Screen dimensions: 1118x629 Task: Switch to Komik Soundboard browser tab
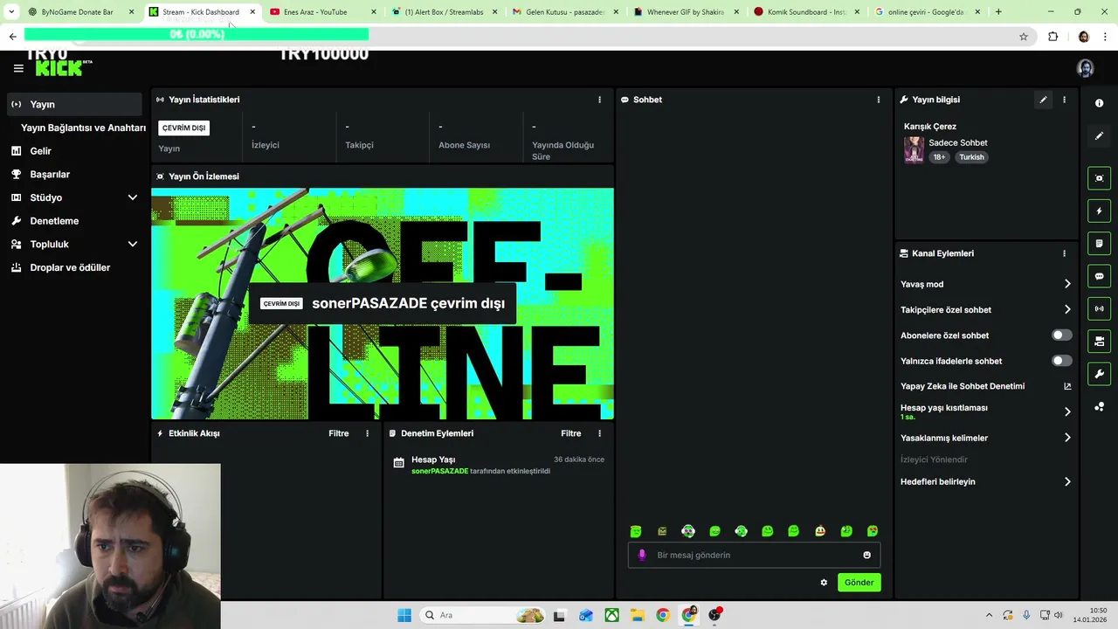pos(806,12)
